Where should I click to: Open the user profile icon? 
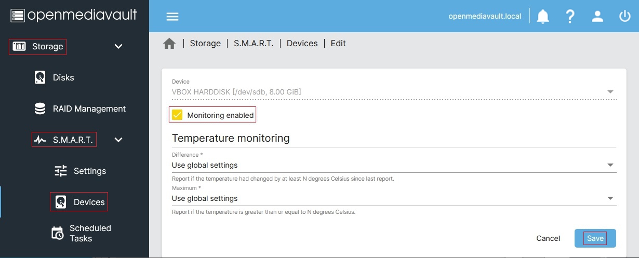pyautogui.click(x=597, y=16)
